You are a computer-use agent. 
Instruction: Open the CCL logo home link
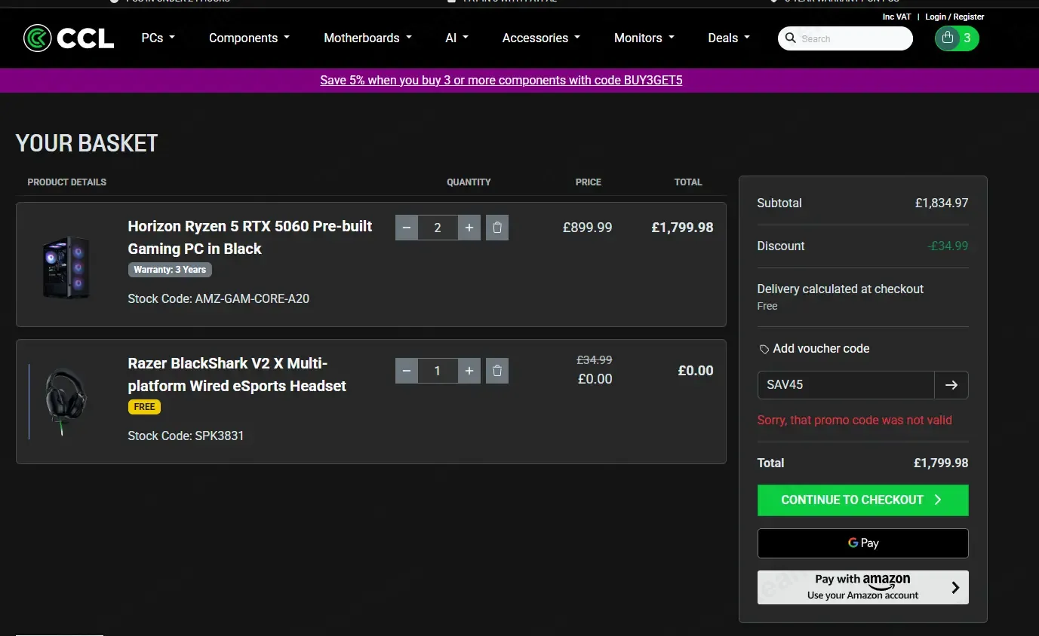point(69,38)
